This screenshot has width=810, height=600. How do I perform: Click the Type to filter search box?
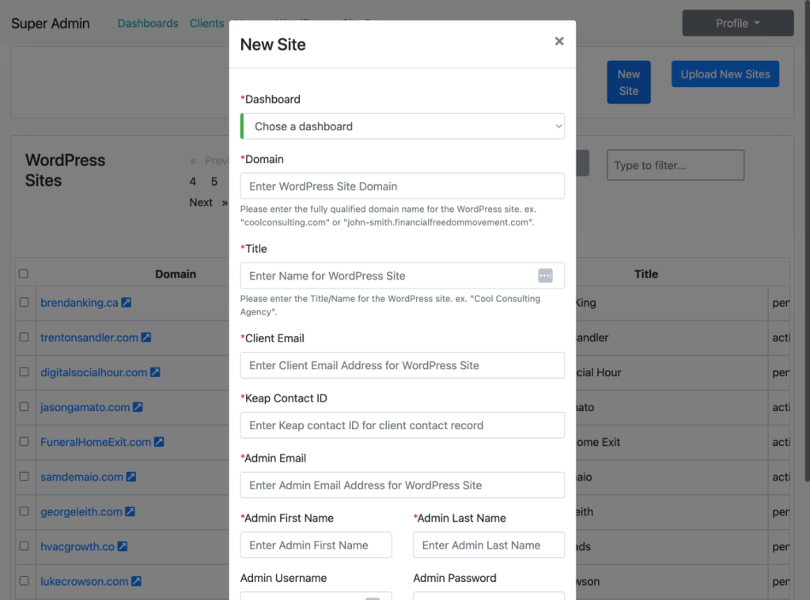tap(676, 165)
